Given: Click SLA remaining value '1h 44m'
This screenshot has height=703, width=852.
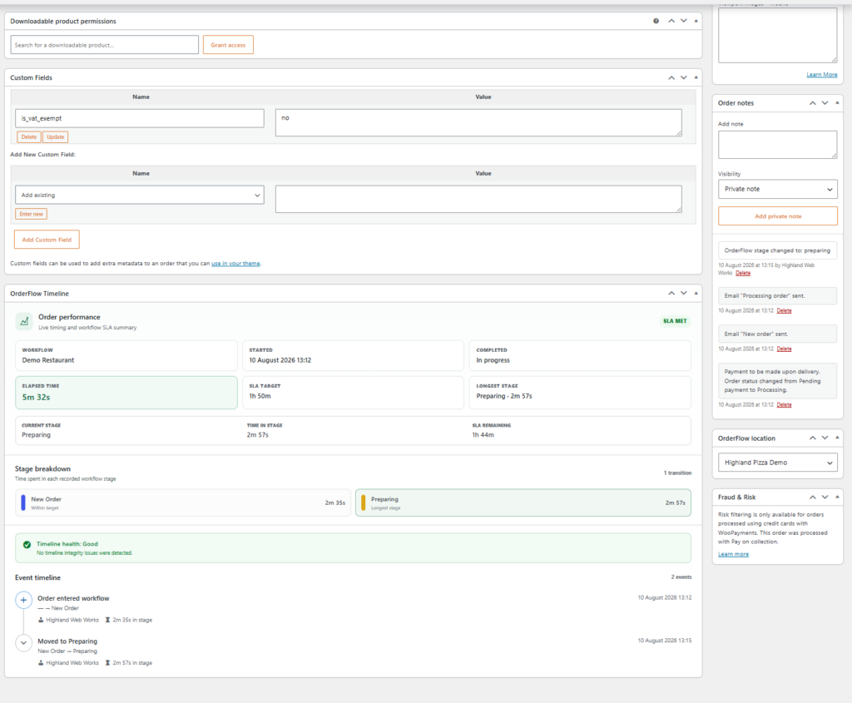Looking at the screenshot, I should 483,434.
